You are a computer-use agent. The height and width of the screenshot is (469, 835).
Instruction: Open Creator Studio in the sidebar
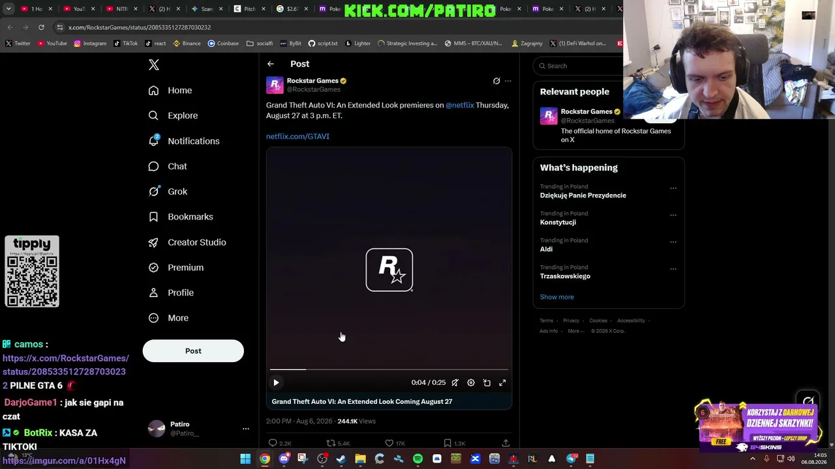coord(187,242)
